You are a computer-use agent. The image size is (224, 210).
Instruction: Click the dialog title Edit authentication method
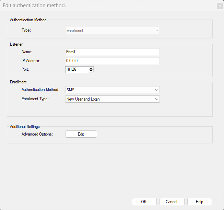click(x=34, y=5)
